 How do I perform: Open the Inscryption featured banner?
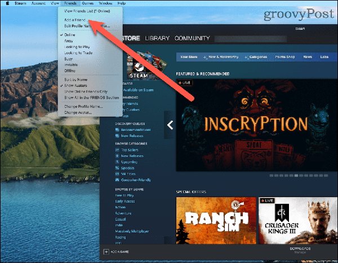(x=257, y=125)
